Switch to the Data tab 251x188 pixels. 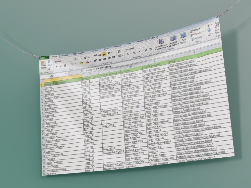point(106,49)
